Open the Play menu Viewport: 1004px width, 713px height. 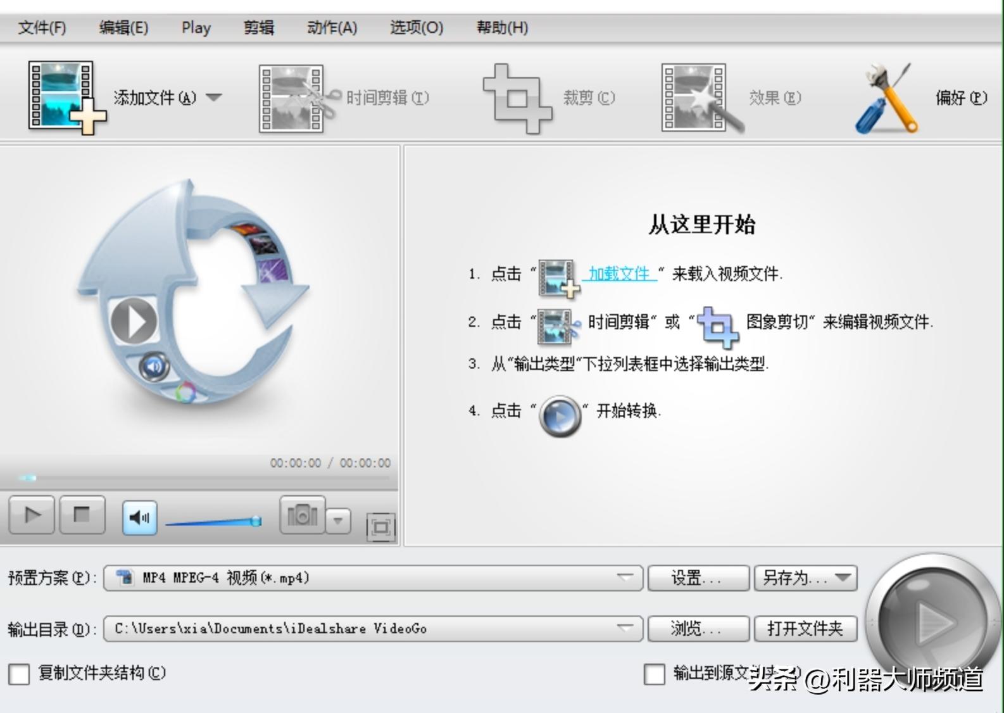(196, 28)
